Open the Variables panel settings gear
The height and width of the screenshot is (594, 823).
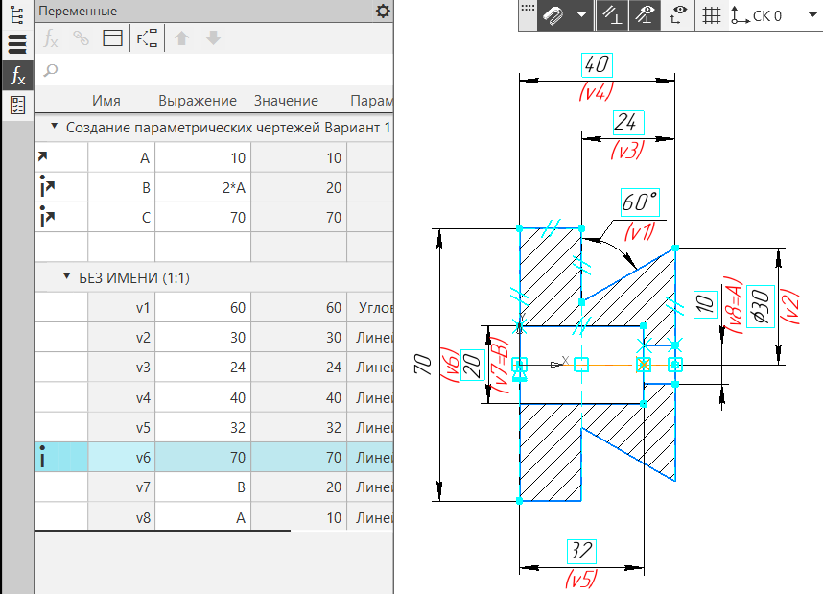[x=383, y=11]
